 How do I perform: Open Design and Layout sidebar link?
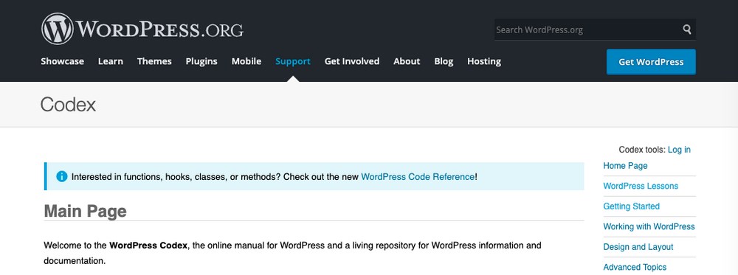pos(638,246)
